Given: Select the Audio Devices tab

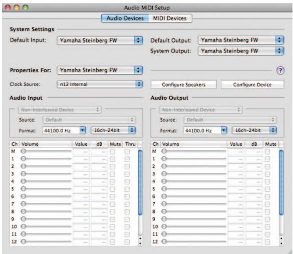Looking at the screenshot, I should [x=125, y=19].
